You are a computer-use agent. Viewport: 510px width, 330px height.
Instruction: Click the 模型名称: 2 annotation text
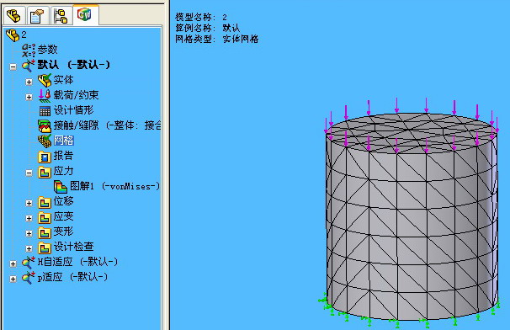point(201,17)
